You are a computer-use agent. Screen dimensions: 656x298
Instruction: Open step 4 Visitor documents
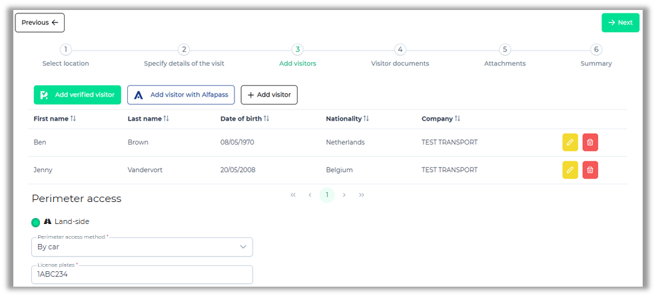[400, 50]
